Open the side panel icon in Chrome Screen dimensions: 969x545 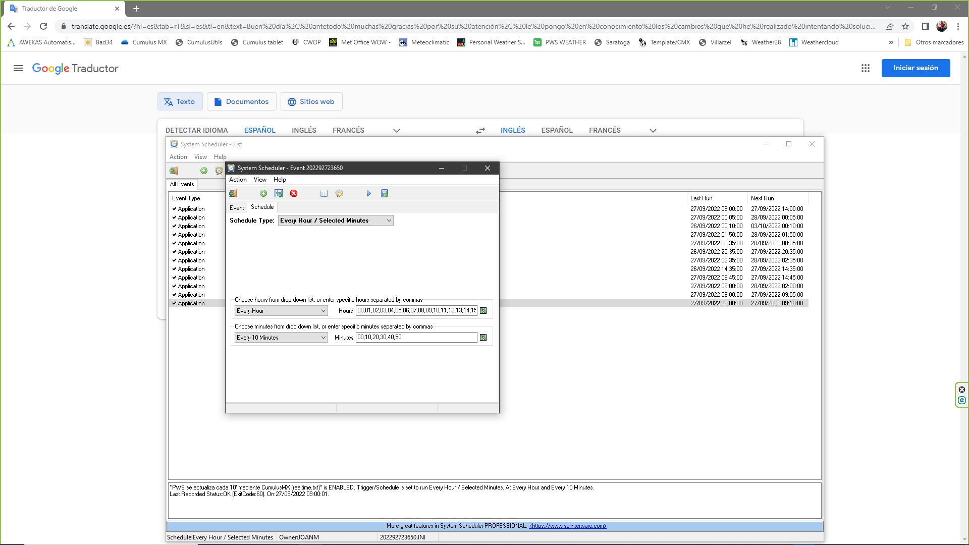pyautogui.click(x=926, y=26)
